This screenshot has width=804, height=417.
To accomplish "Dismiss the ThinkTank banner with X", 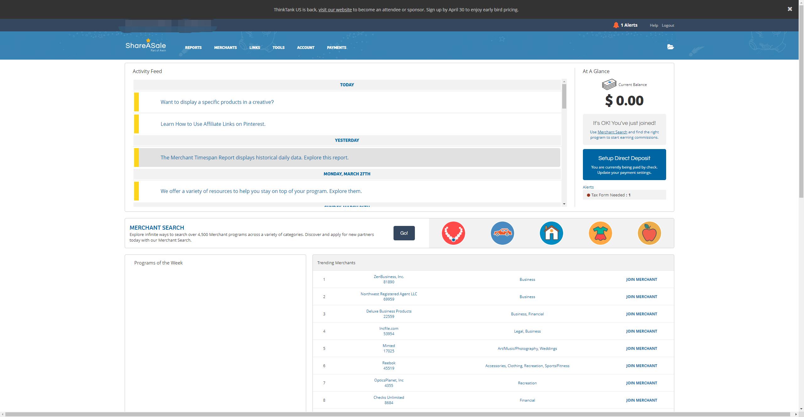I will tap(790, 9).
